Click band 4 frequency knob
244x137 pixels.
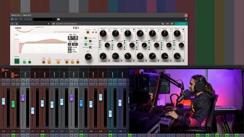[140, 56]
